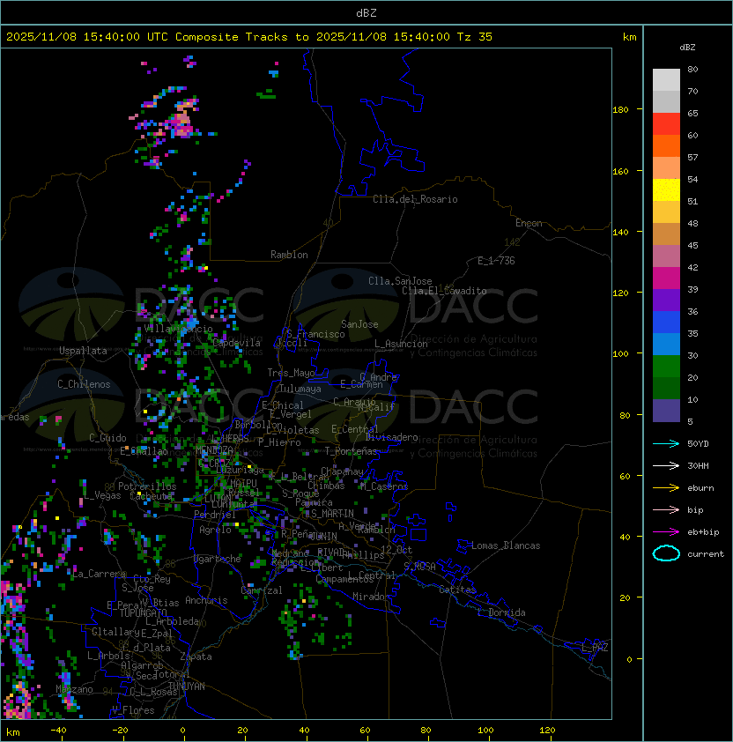Click the 'TUNUYAN' map label

pos(187,686)
